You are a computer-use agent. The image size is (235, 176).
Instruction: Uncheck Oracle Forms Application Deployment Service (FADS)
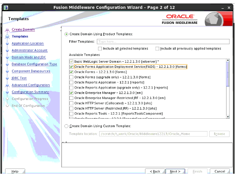click(71, 67)
